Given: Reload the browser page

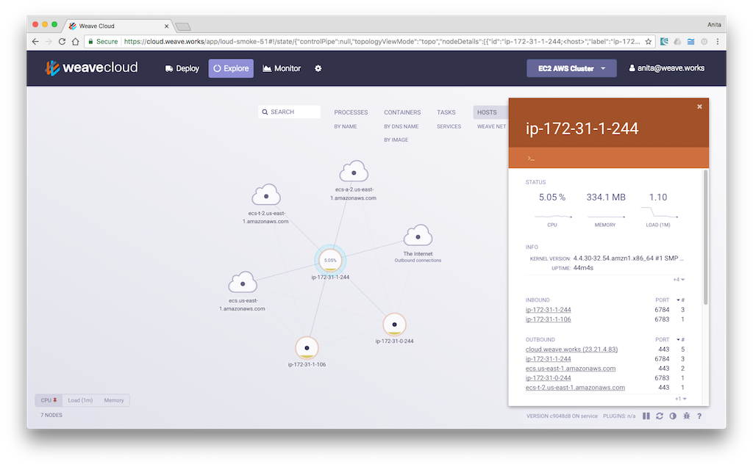Looking at the screenshot, I should click(x=62, y=42).
